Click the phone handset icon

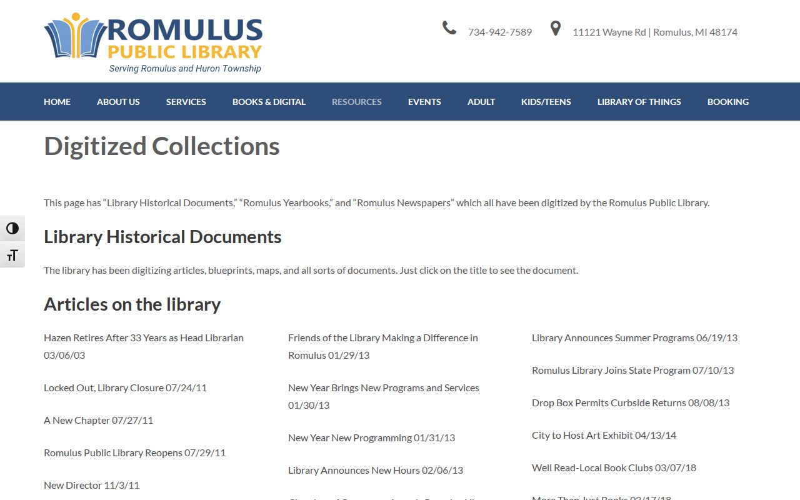[449, 28]
